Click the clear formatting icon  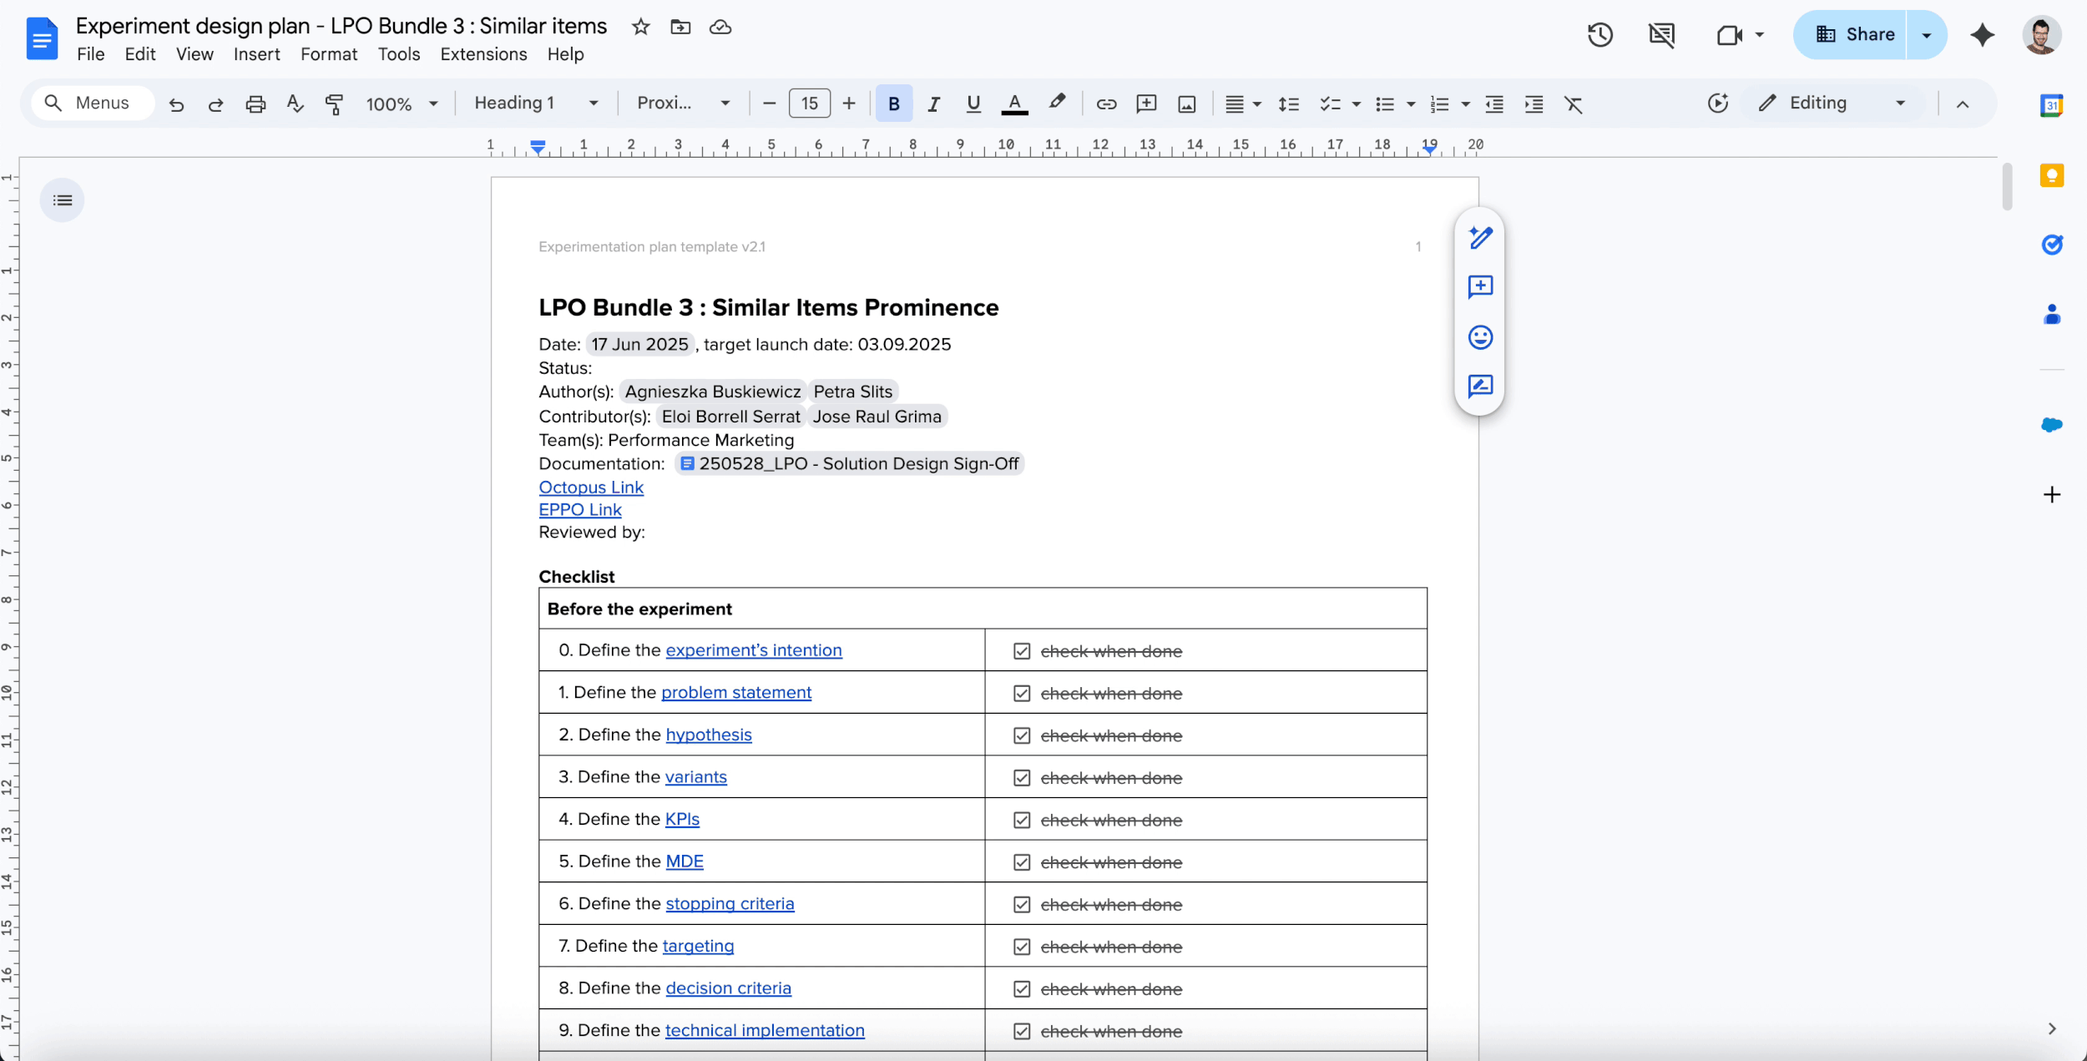[x=1573, y=104]
